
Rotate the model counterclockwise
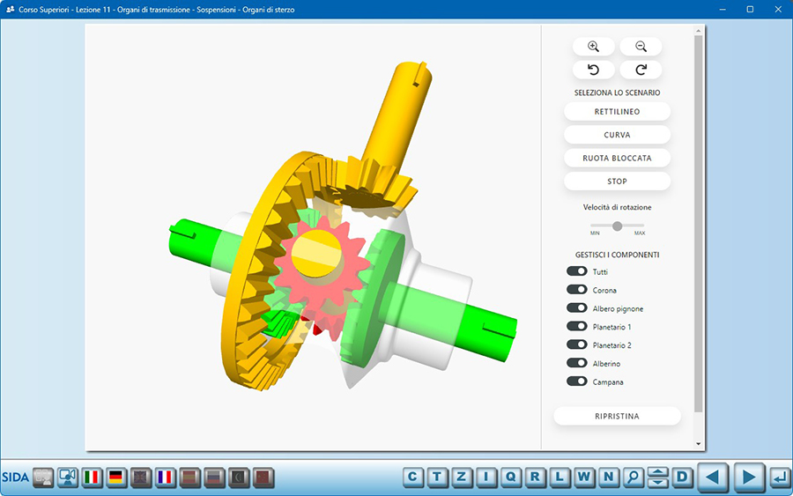pos(593,70)
